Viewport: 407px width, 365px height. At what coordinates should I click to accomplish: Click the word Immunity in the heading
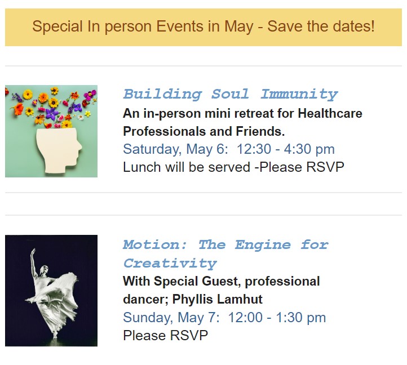tap(299, 95)
